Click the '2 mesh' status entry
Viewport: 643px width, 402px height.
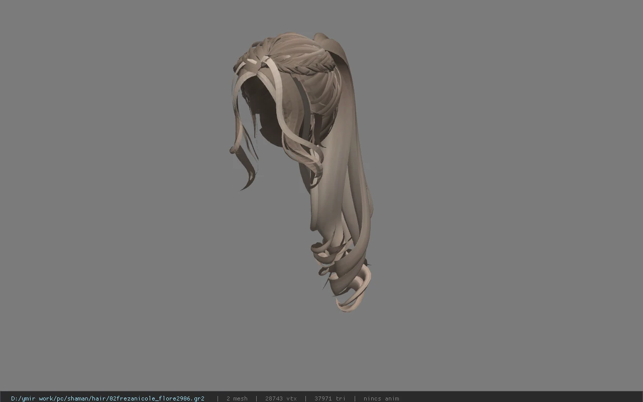(237, 398)
